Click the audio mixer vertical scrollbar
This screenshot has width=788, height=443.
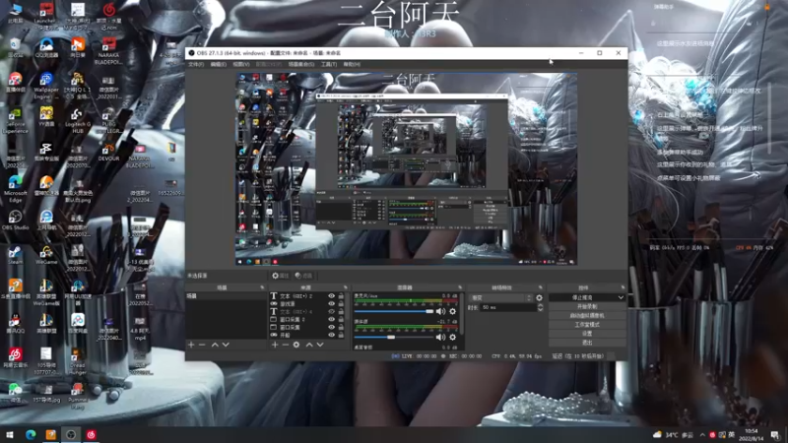tap(461, 314)
